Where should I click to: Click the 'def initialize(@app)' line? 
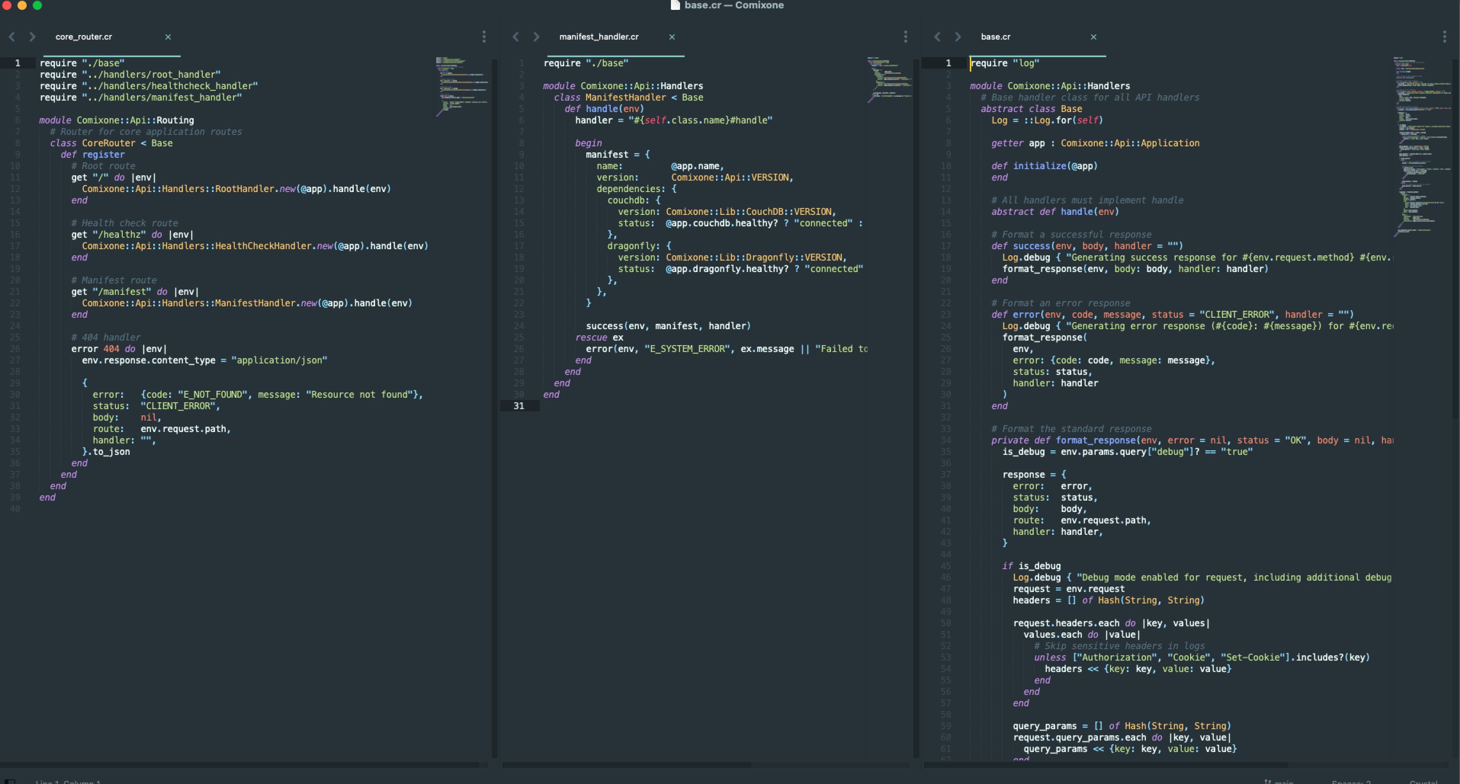[x=1044, y=166]
